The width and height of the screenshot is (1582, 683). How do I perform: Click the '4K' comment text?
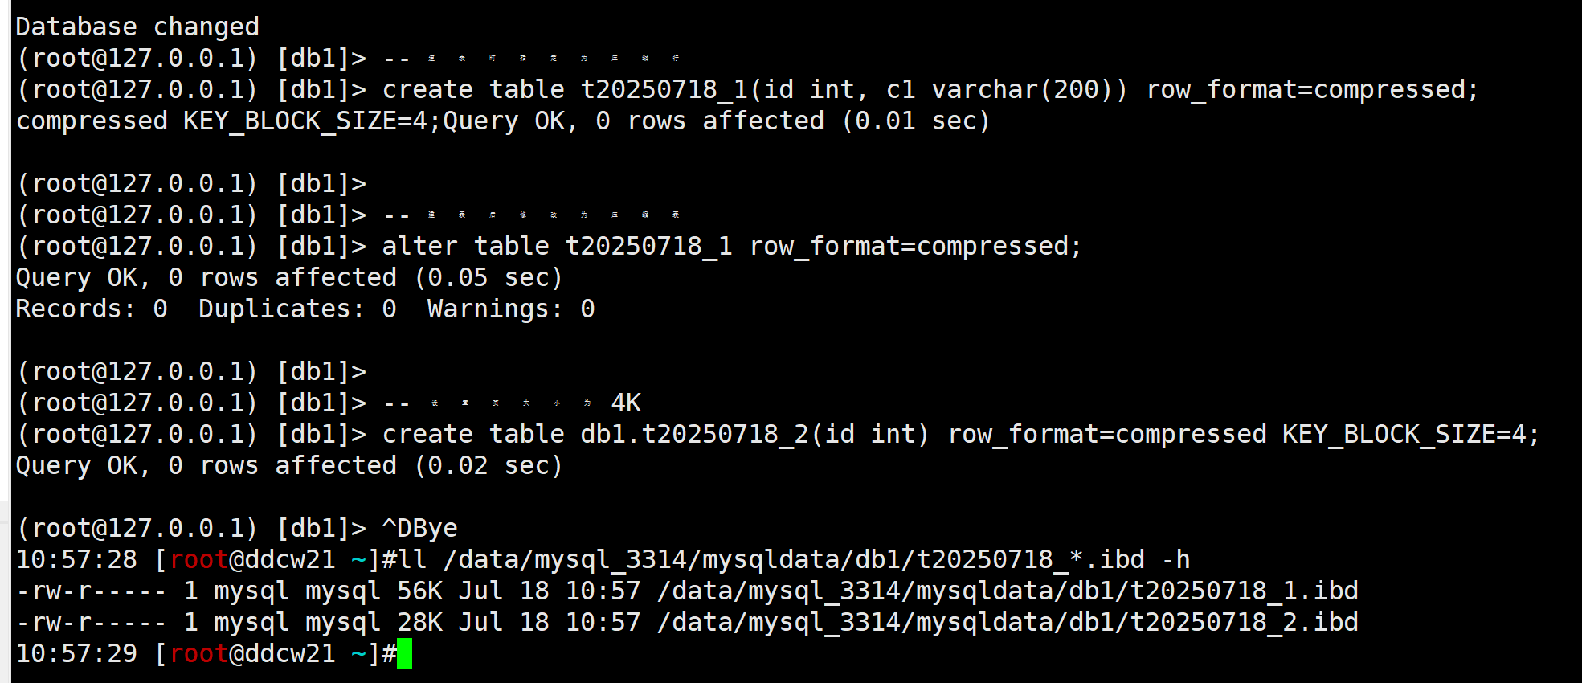click(x=626, y=403)
